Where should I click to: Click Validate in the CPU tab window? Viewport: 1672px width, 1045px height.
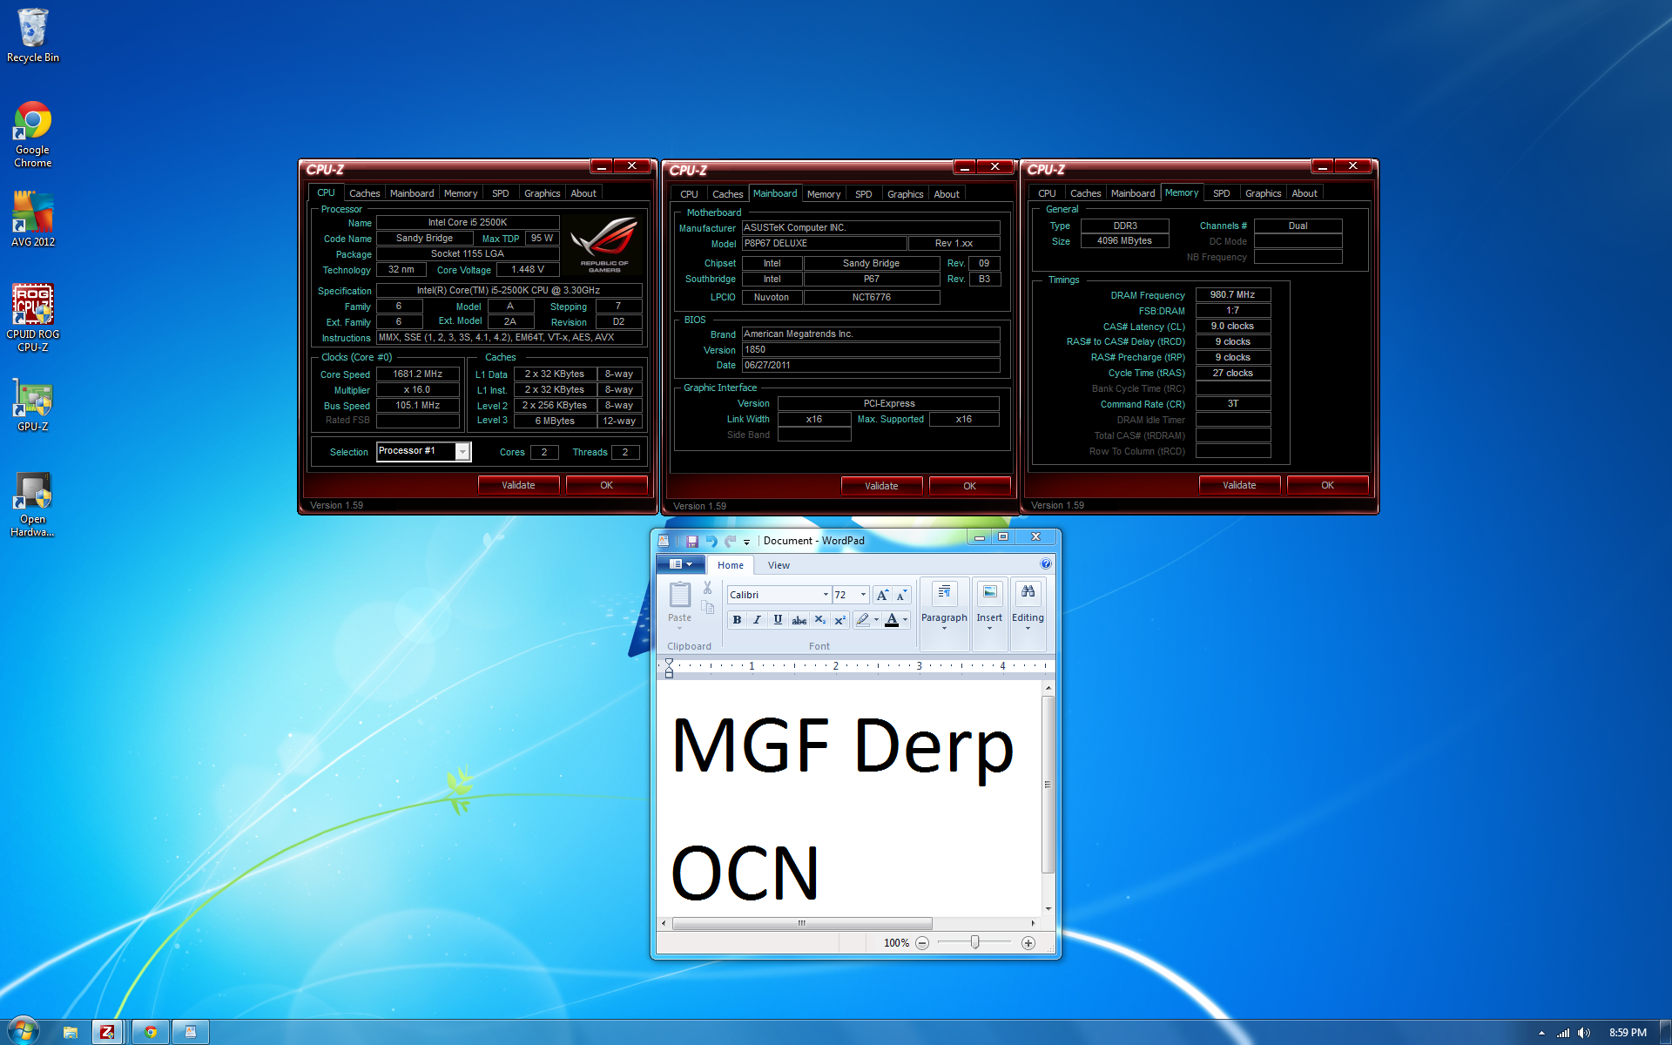tap(518, 485)
